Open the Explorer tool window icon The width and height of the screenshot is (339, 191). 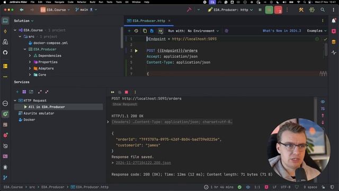pos(5,21)
